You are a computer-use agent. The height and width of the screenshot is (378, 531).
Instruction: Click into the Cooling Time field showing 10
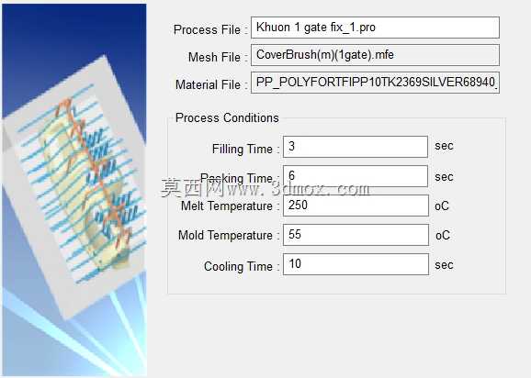pyautogui.click(x=356, y=264)
